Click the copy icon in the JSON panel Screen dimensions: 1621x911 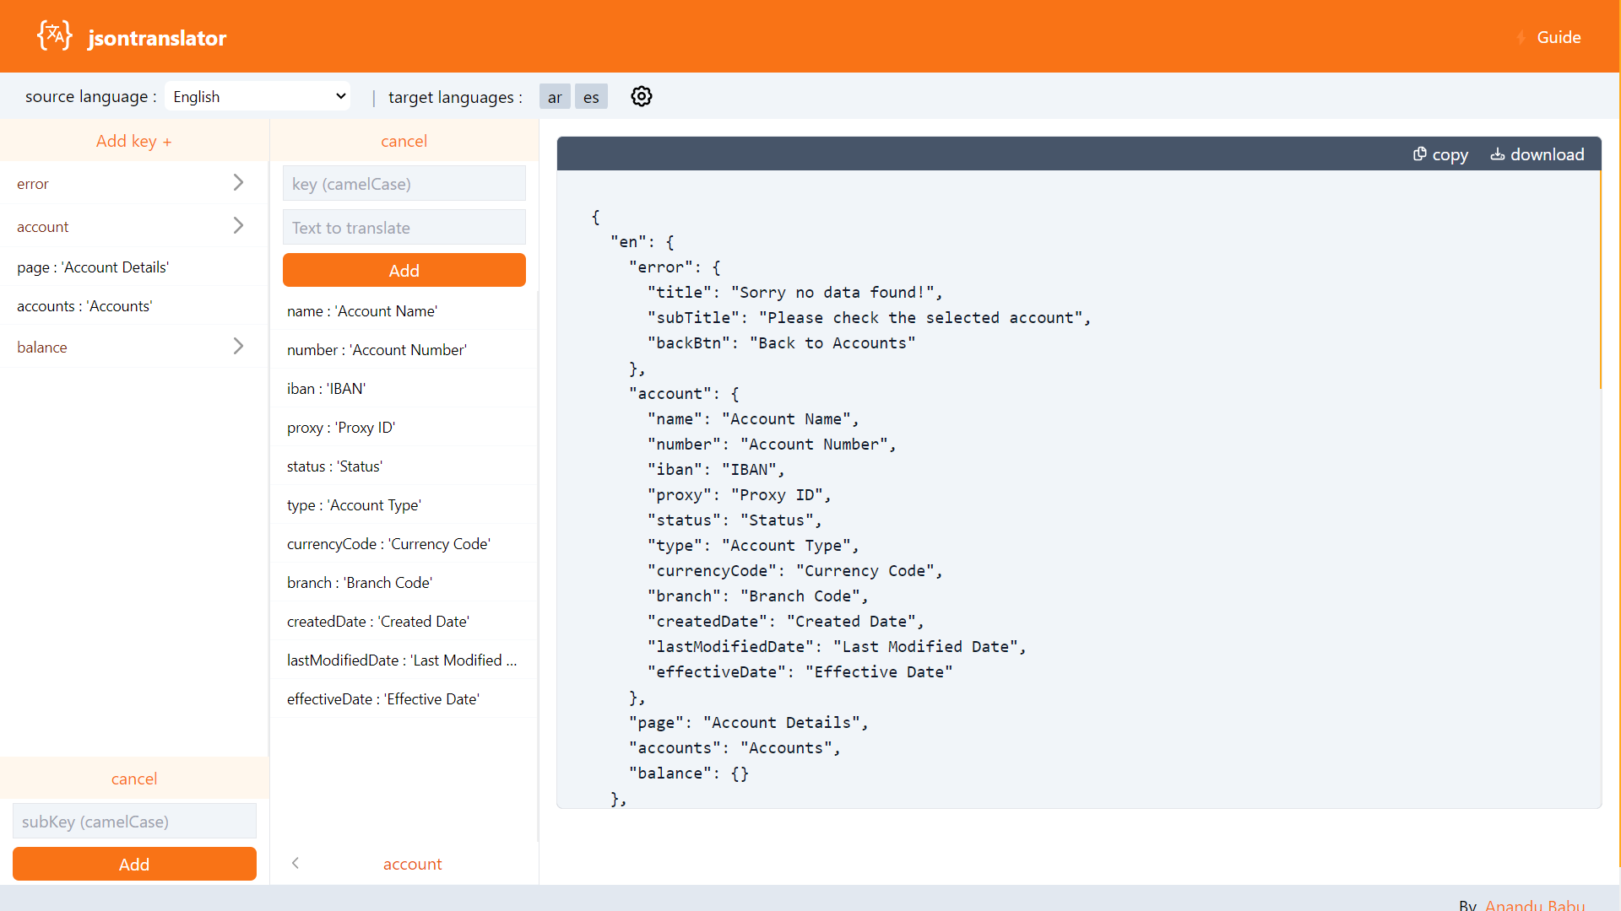pyautogui.click(x=1420, y=154)
